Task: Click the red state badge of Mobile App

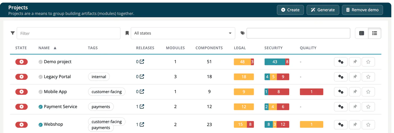Action: (x=21, y=92)
